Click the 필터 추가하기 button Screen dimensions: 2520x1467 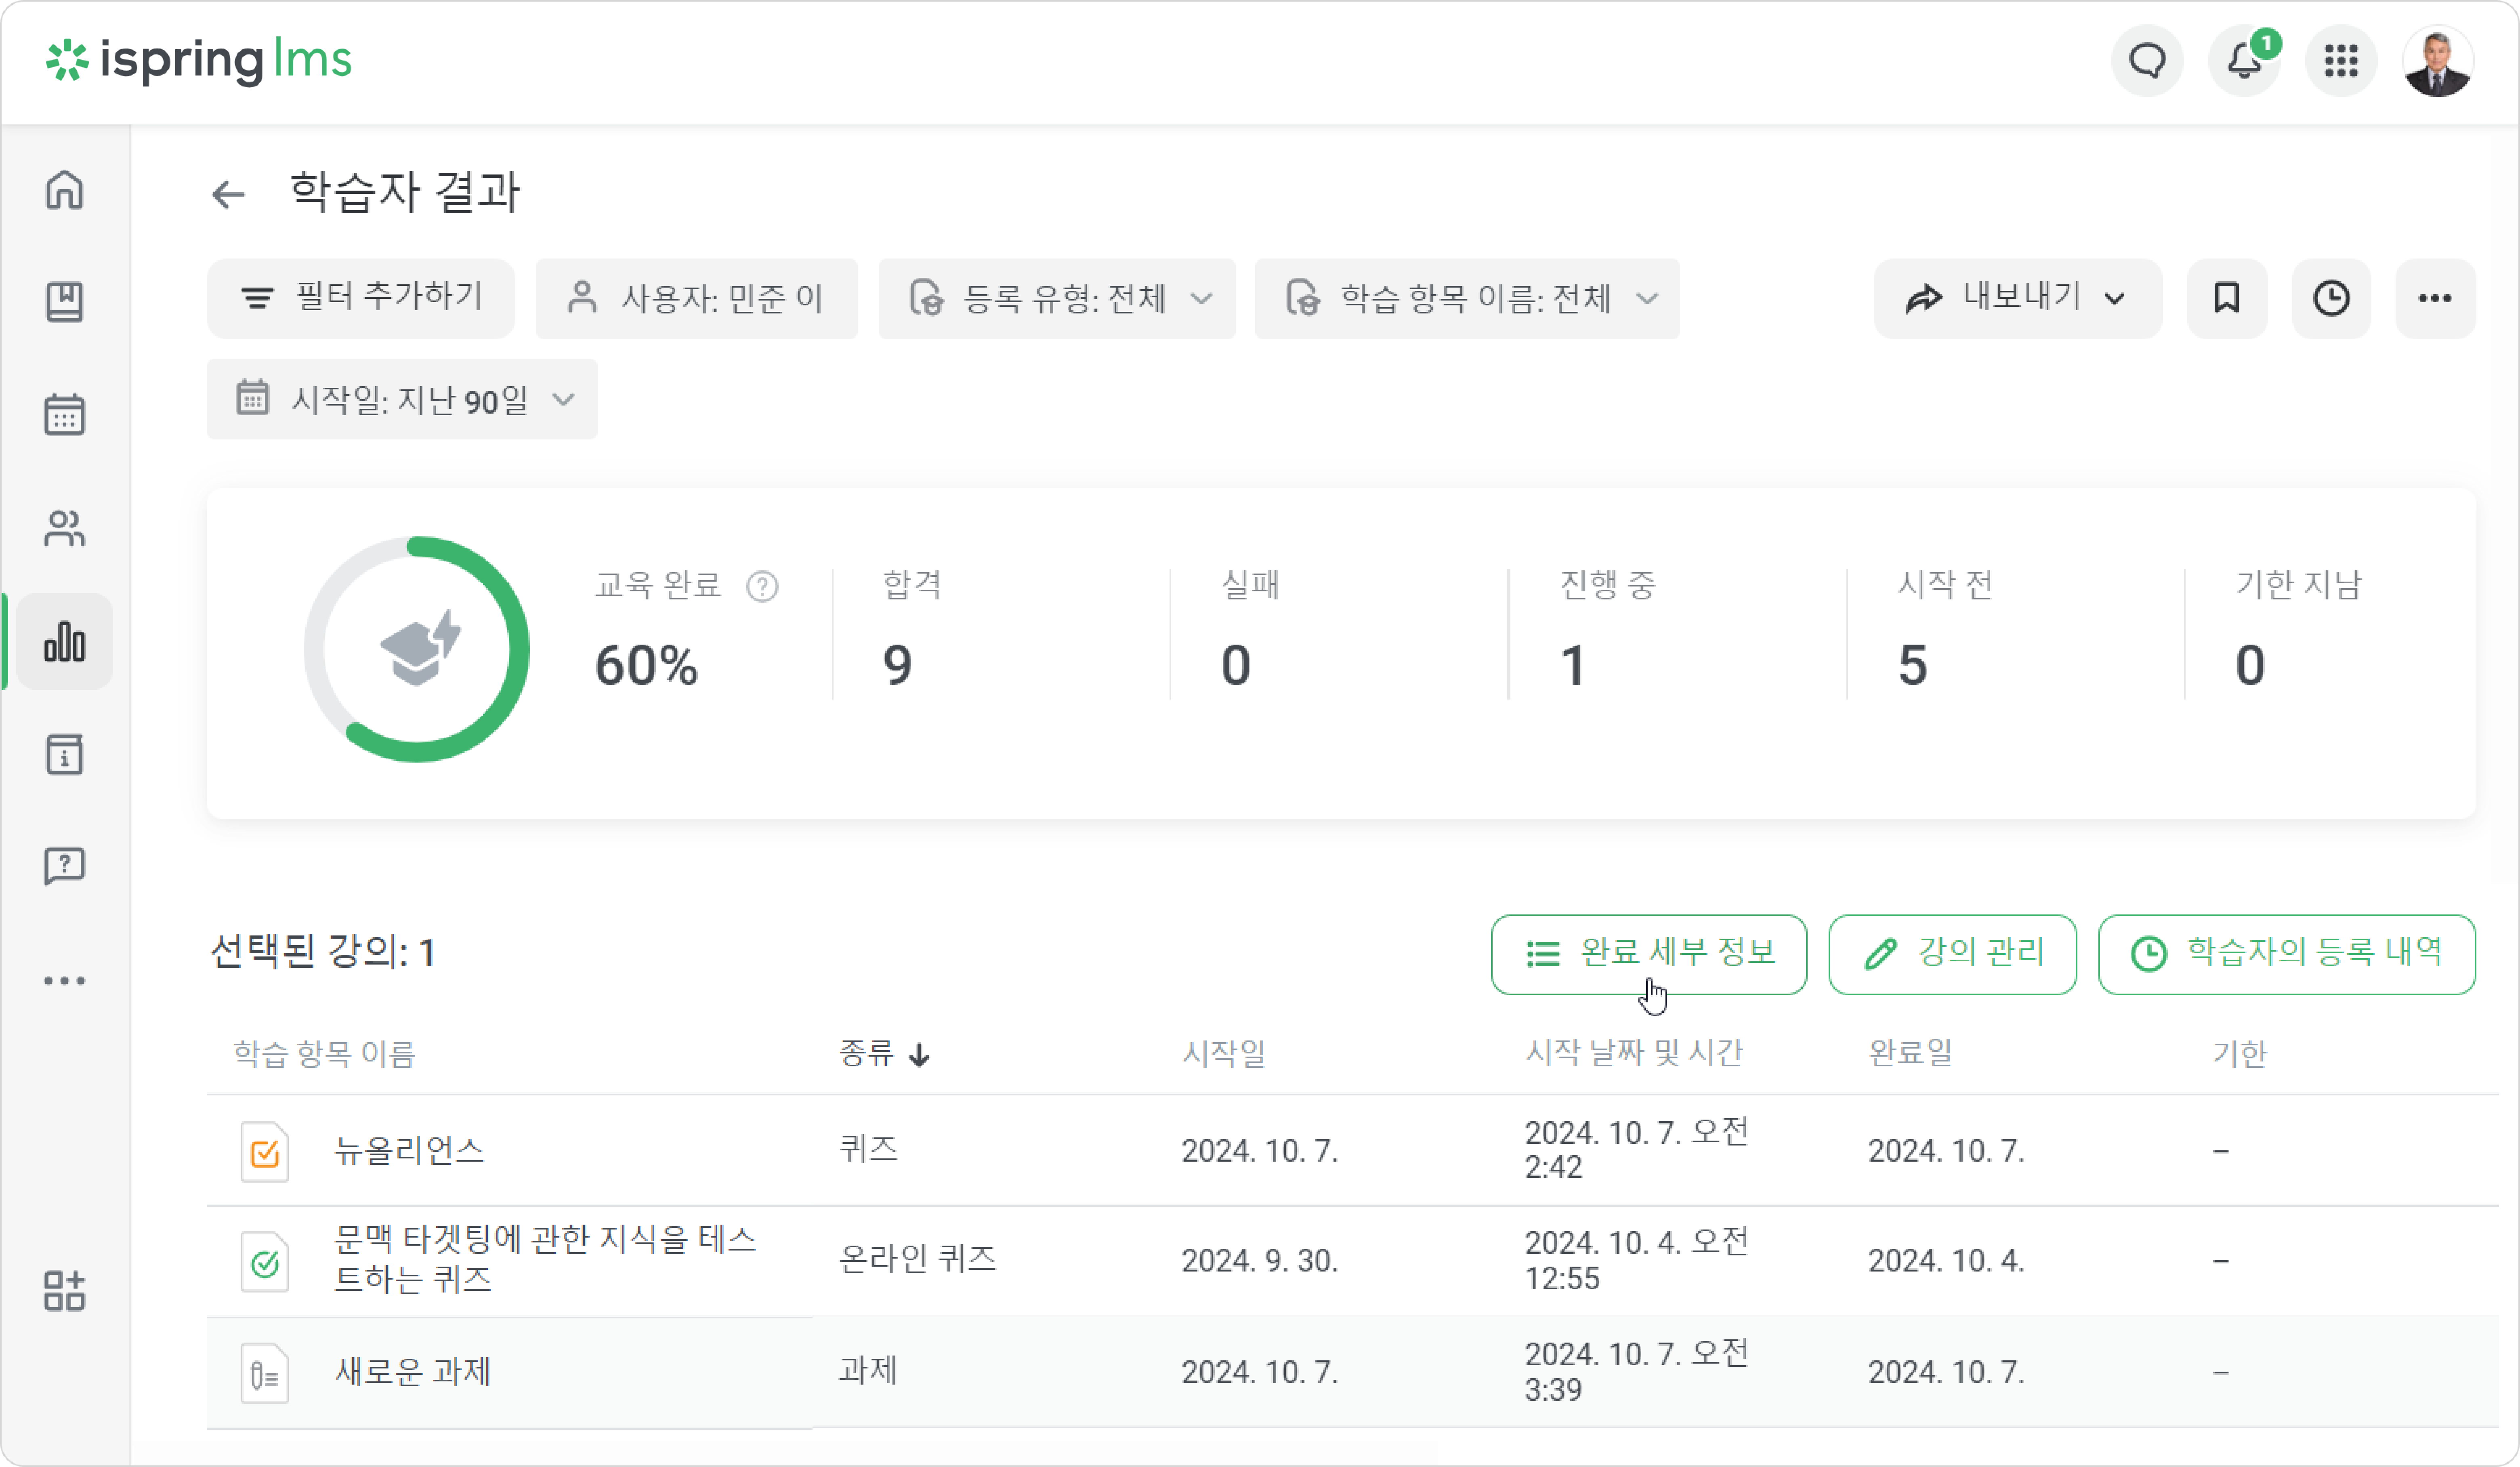click(x=361, y=298)
